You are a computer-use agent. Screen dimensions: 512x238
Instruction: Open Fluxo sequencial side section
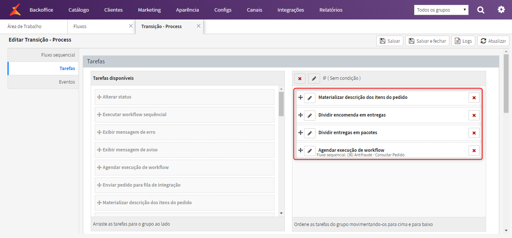43,55
